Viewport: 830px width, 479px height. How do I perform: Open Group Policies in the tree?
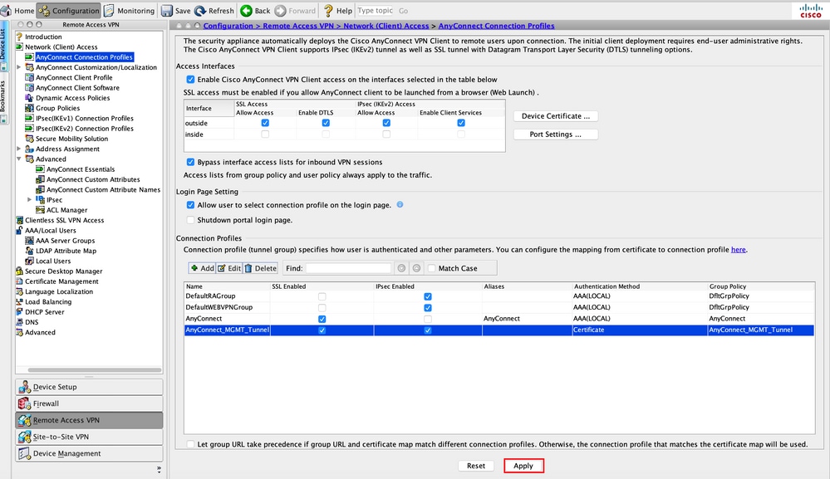(x=57, y=108)
